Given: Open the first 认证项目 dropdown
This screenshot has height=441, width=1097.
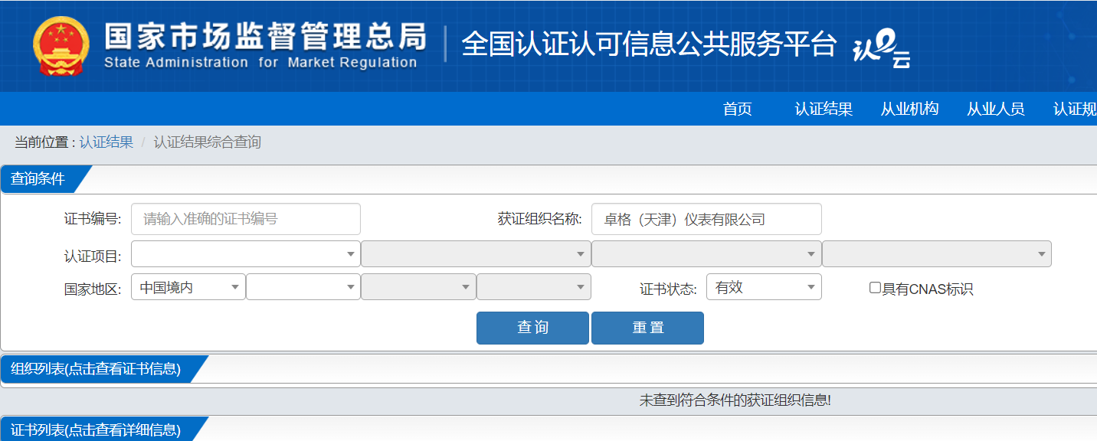Looking at the screenshot, I should click(246, 254).
